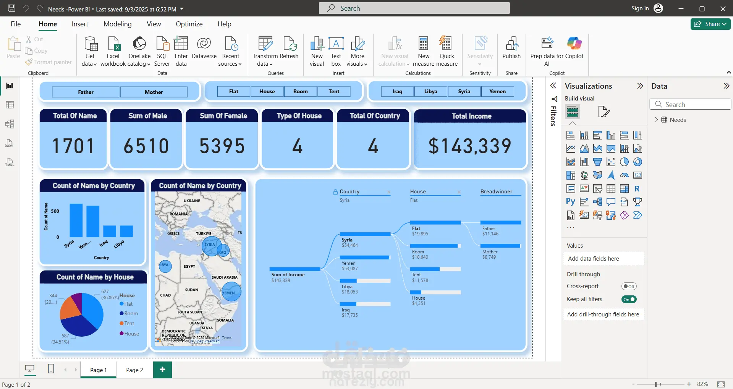Toggle the Cross-report drill through switch

click(x=629, y=286)
